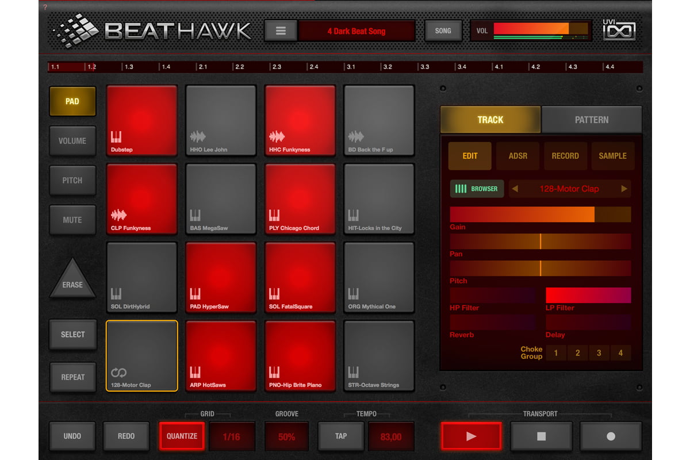Click the REDO button
Image resolution: width=690 pixels, height=460 pixels.
[x=126, y=436]
